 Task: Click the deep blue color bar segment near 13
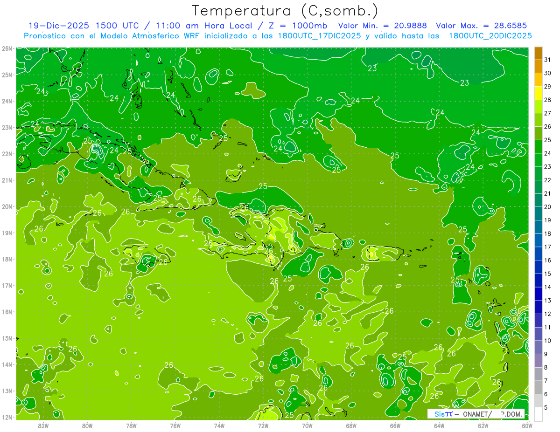(538, 294)
